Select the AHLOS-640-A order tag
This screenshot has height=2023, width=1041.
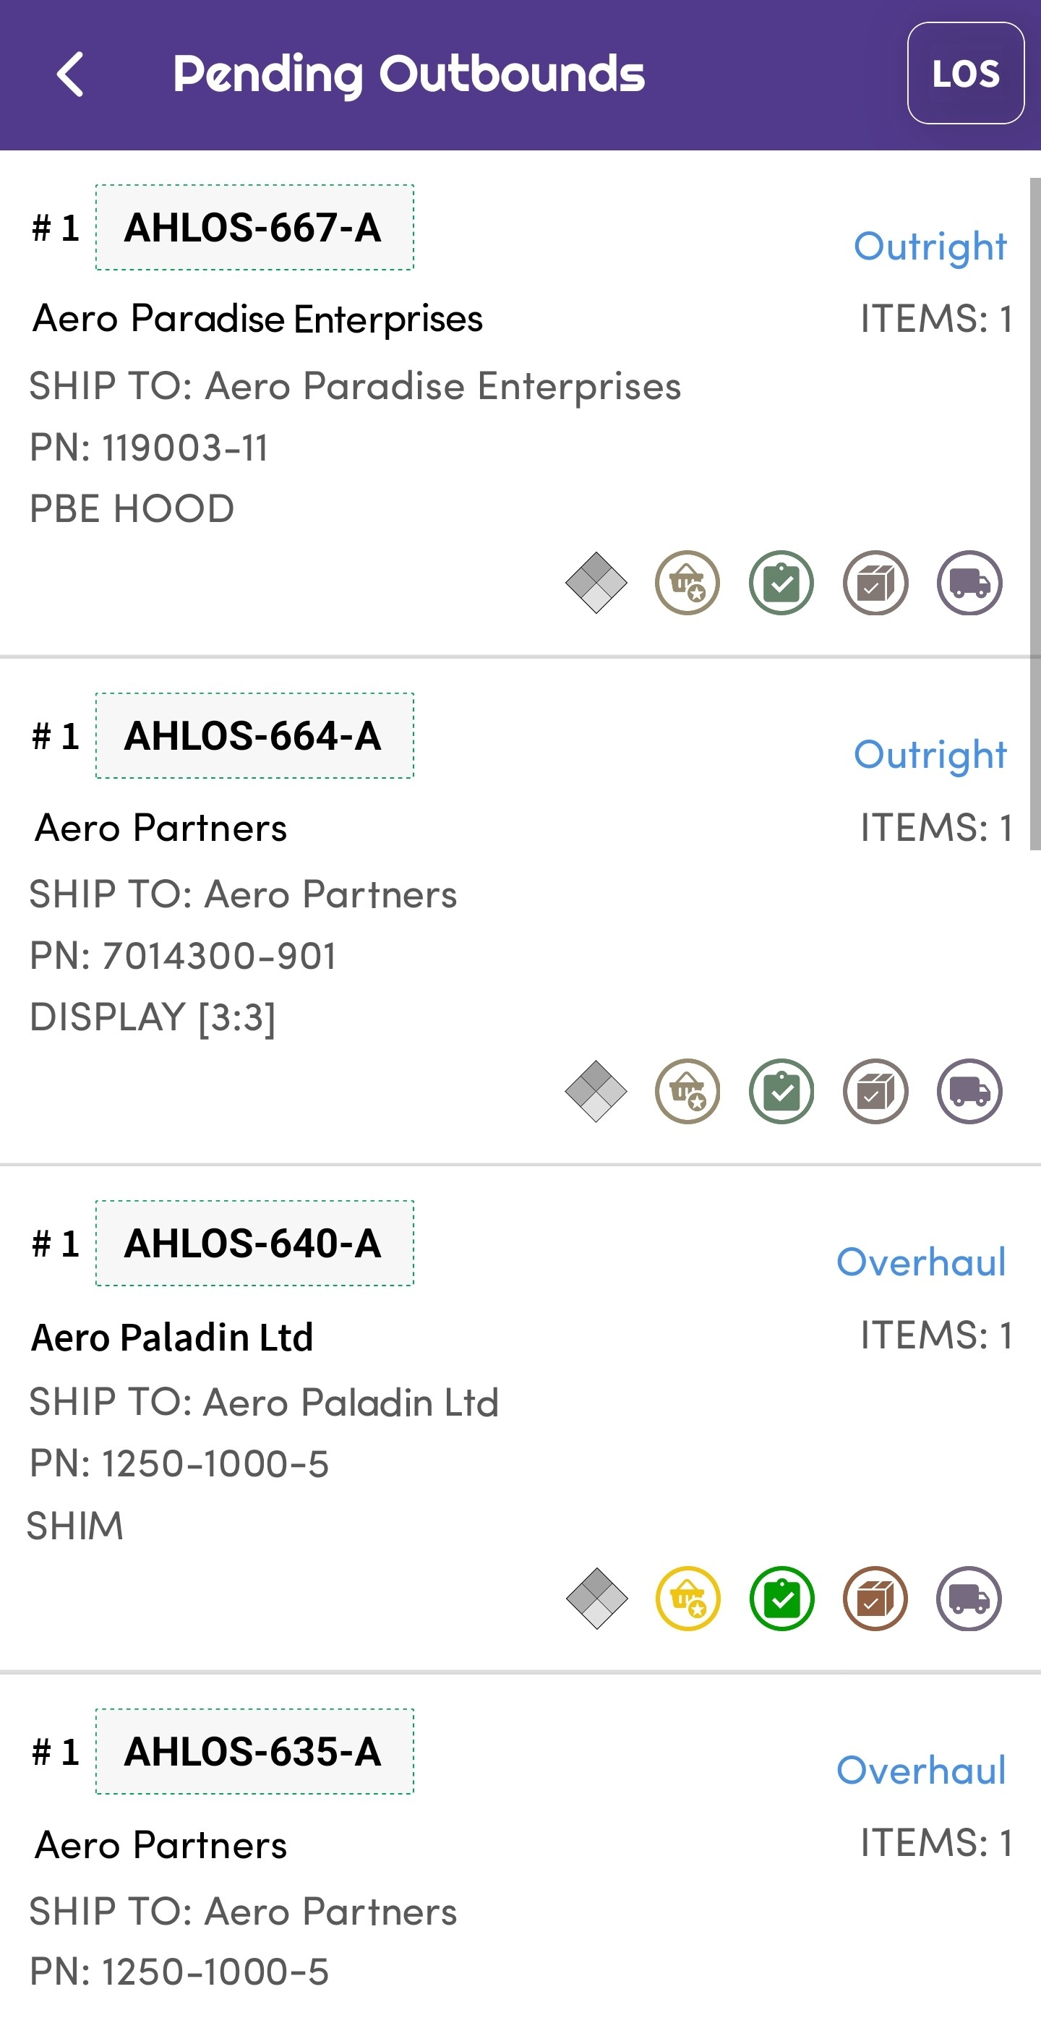254,1243
